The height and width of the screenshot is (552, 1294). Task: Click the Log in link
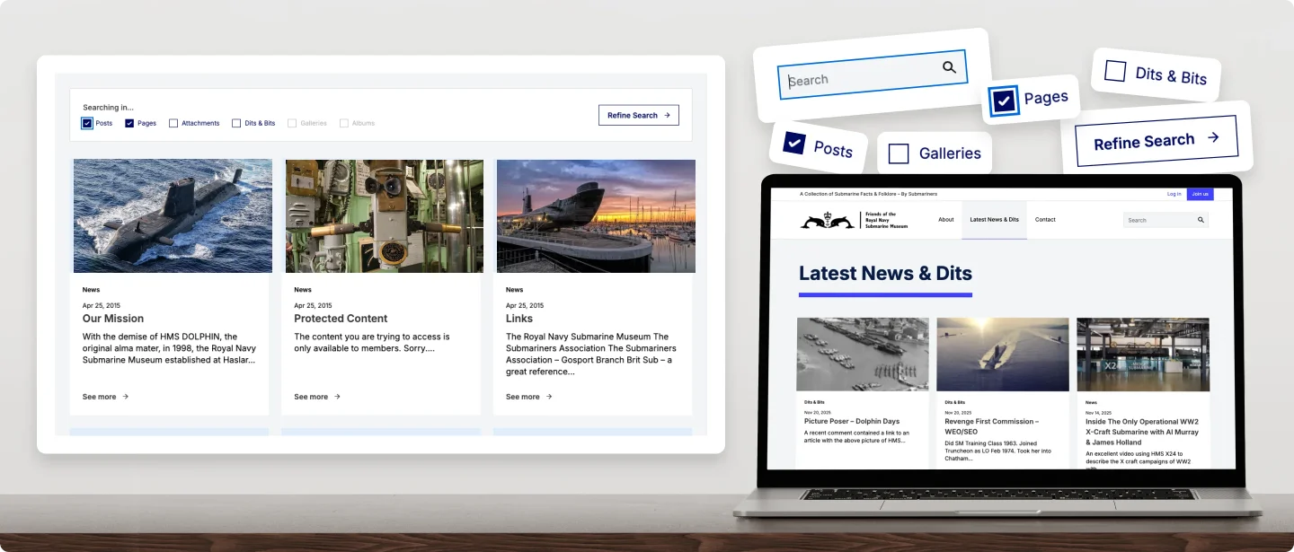(x=1174, y=194)
